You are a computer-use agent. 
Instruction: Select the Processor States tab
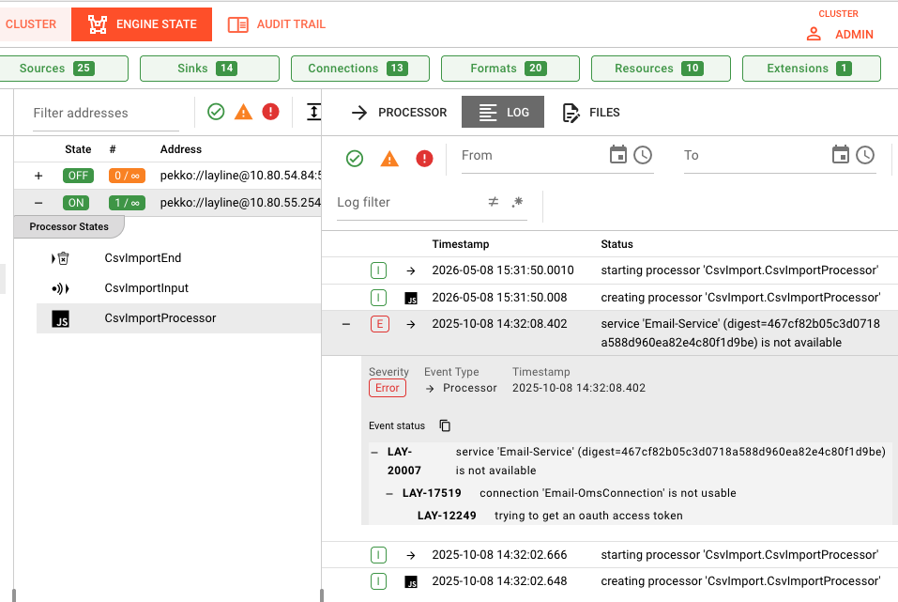[x=68, y=226]
